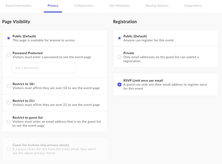The height and width of the screenshot is (164, 222).
Task: Select Restrict to 18+ radio button
Action: point(9,86)
